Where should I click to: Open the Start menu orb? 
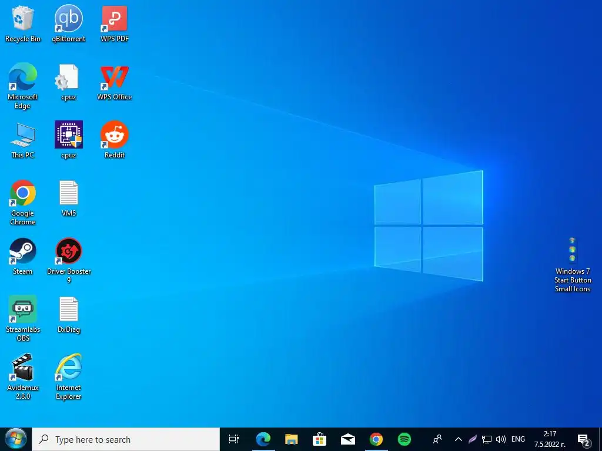click(16, 439)
